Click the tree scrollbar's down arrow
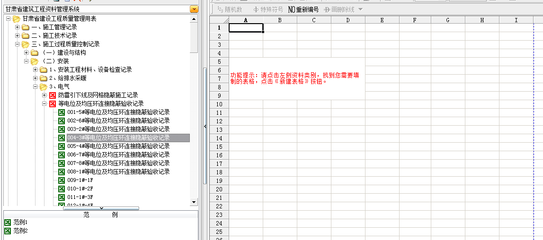 pyautogui.click(x=194, y=202)
